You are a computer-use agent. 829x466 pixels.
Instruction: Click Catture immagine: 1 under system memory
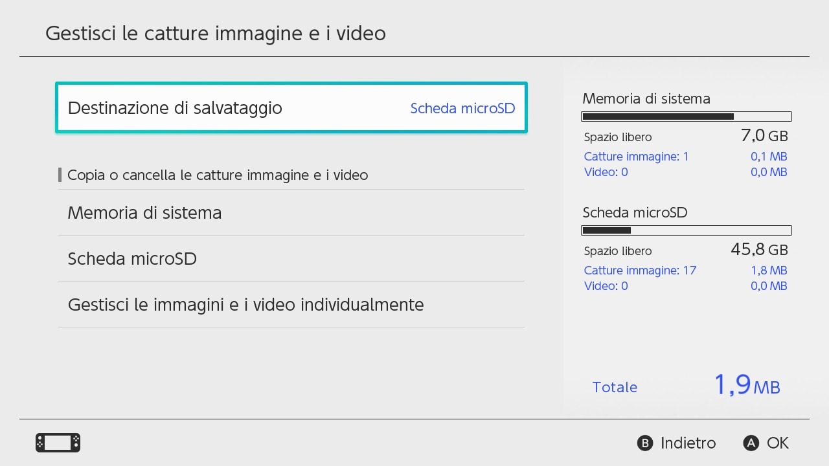pyautogui.click(x=636, y=157)
